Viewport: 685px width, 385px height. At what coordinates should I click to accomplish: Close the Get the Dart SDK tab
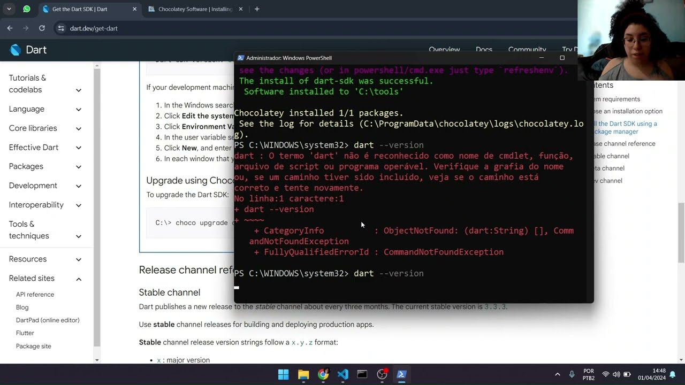click(x=134, y=9)
